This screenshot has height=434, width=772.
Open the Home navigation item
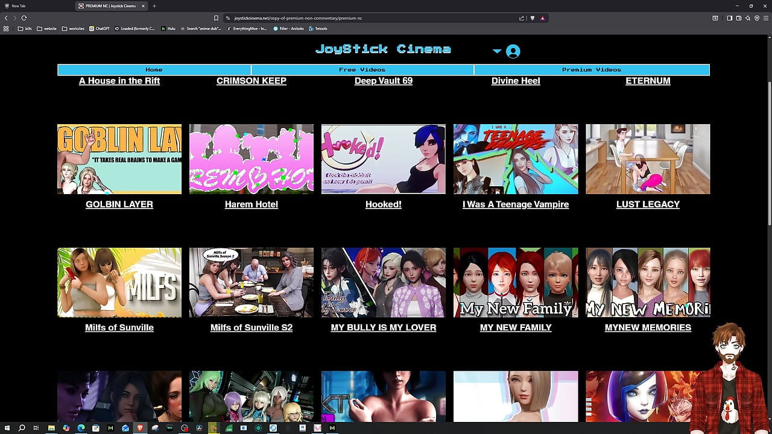pos(154,70)
